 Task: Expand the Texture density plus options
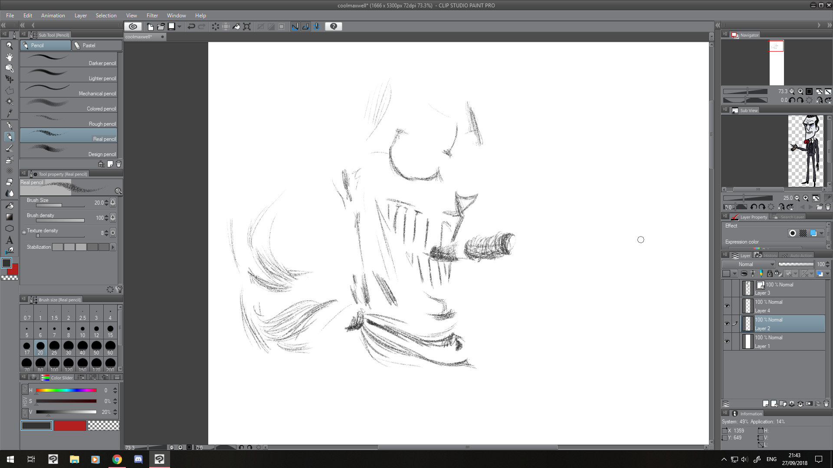coord(24,233)
